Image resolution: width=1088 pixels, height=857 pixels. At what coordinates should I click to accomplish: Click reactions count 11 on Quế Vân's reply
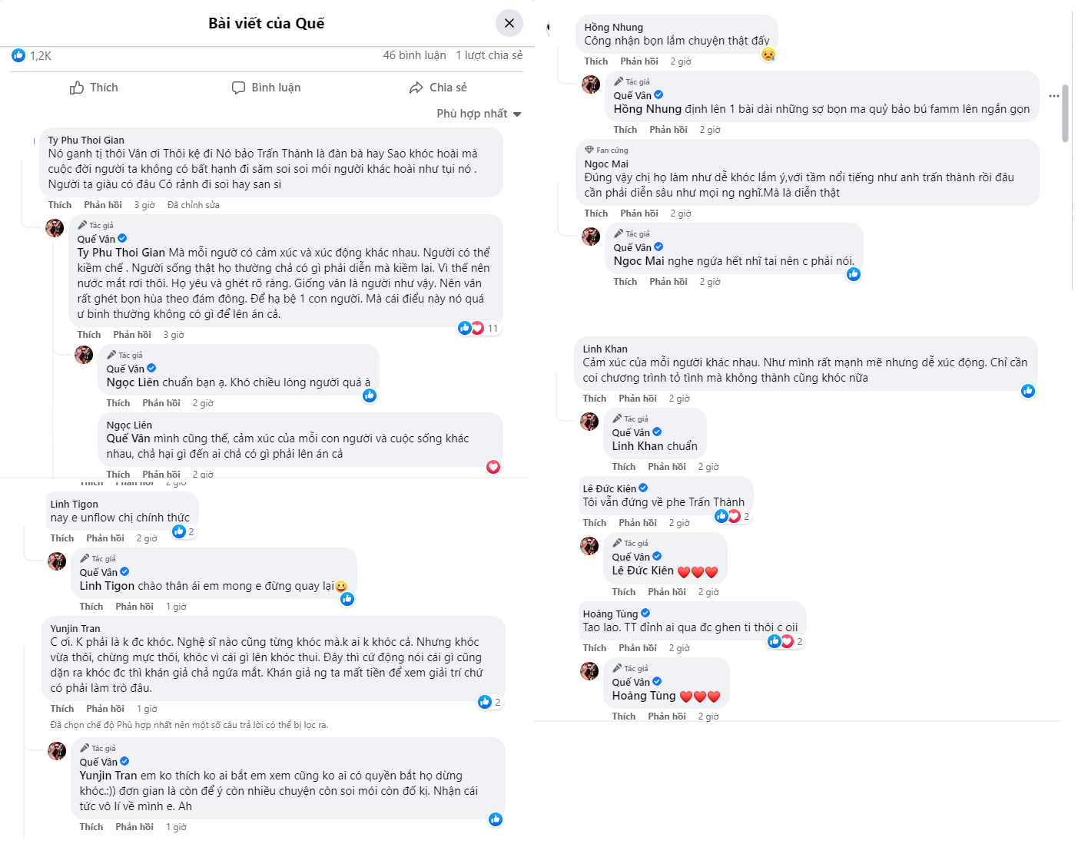(479, 329)
